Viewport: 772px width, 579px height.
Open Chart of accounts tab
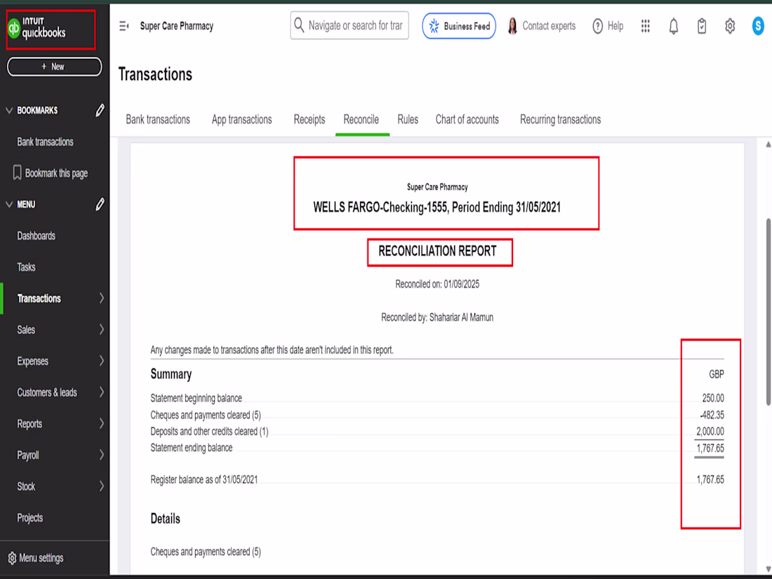coord(467,119)
